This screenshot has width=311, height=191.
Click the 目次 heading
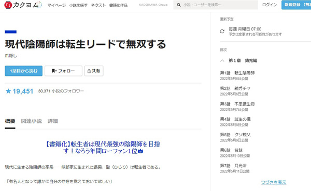[223, 50]
